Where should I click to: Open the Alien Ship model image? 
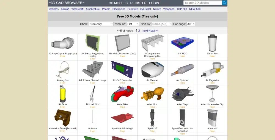(x=182, y=94)
